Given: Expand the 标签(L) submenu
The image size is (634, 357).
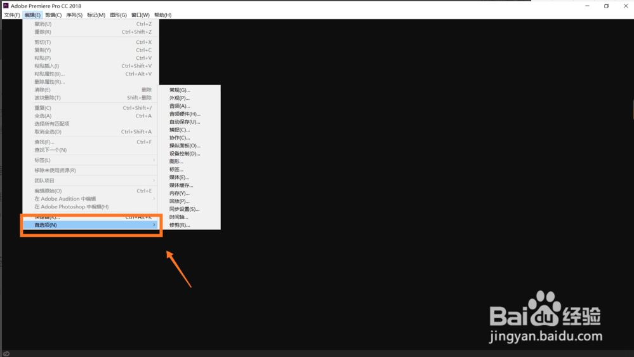Looking at the screenshot, I should (91, 160).
